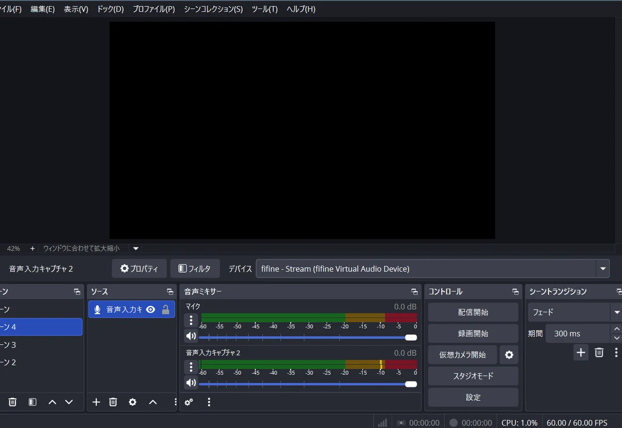
Task: Toggle visibility eye of 音声入力キ source
Action: coord(151,309)
